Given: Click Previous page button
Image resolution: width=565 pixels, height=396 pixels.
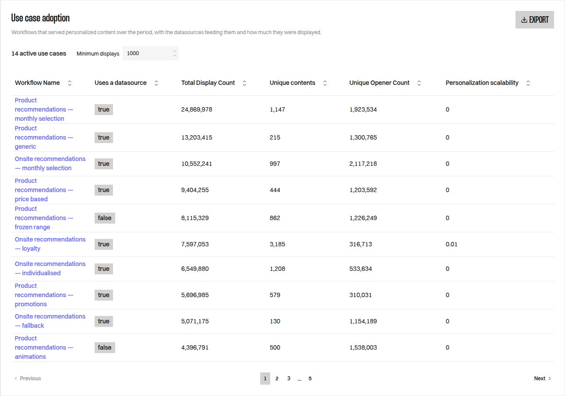Looking at the screenshot, I should [x=28, y=378].
